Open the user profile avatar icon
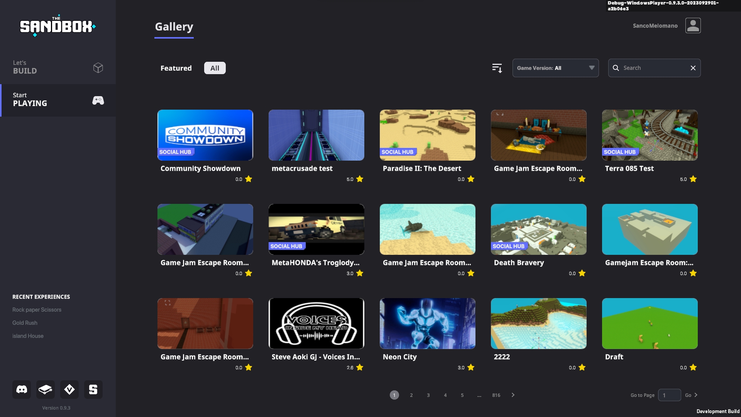This screenshot has height=417, width=741. click(x=693, y=25)
